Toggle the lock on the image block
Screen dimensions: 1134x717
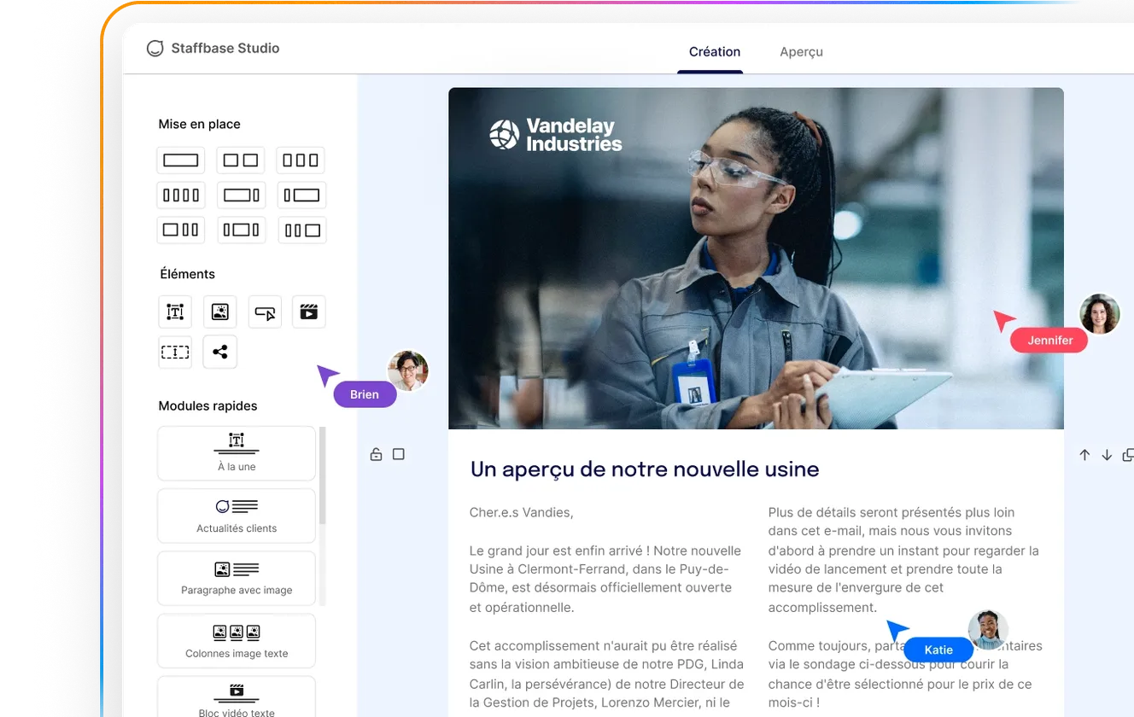point(376,454)
